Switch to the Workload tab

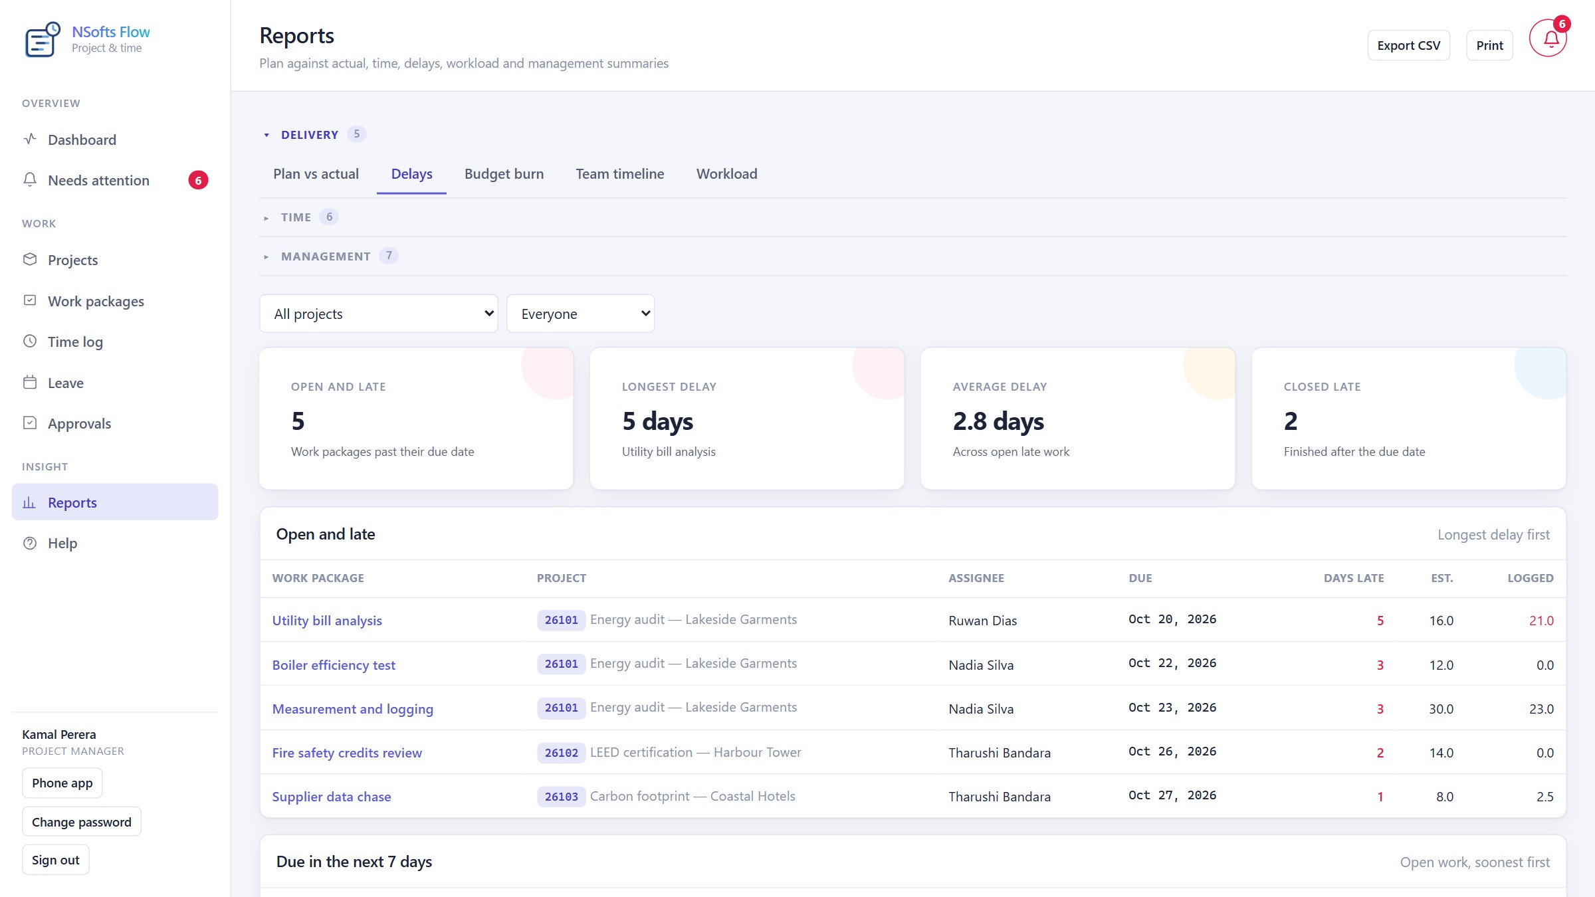click(726, 174)
